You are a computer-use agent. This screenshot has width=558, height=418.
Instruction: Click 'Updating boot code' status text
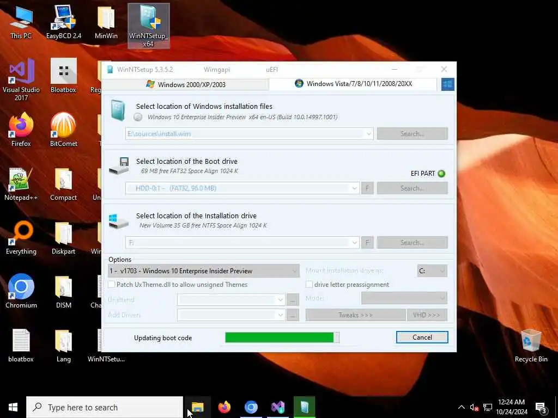tap(163, 337)
